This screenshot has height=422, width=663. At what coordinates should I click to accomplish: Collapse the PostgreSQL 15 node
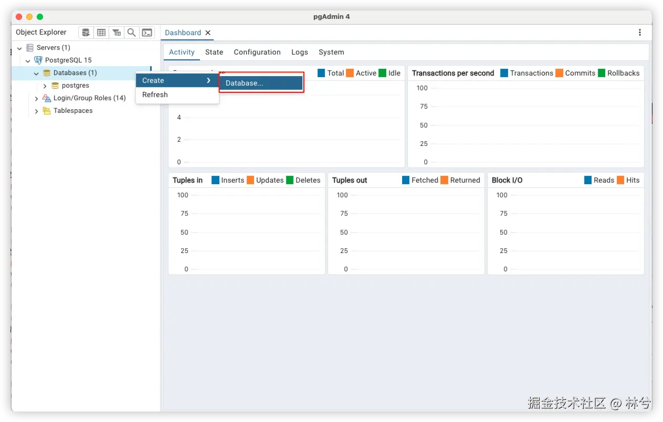pyautogui.click(x=28, y=60)
